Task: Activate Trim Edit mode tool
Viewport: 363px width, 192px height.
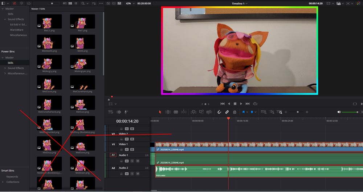Action: click(x=168, y=112)
